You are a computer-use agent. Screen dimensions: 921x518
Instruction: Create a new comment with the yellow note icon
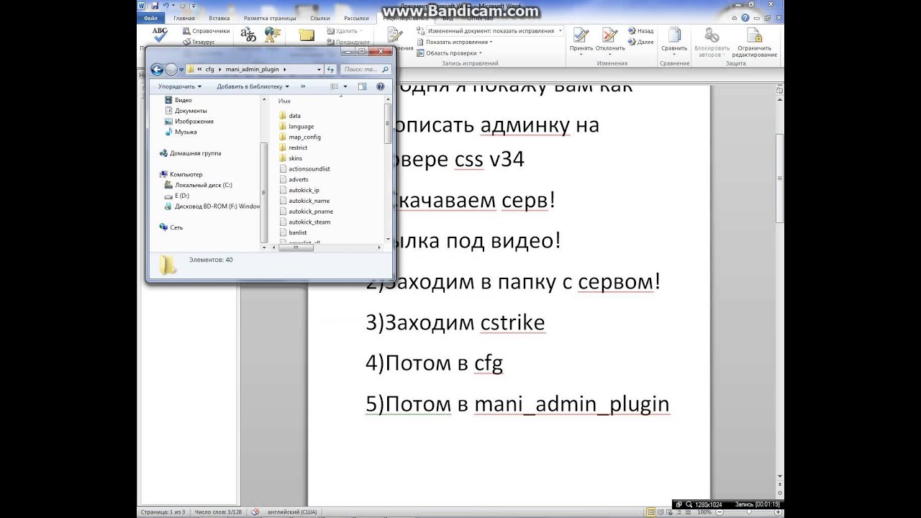307,35
